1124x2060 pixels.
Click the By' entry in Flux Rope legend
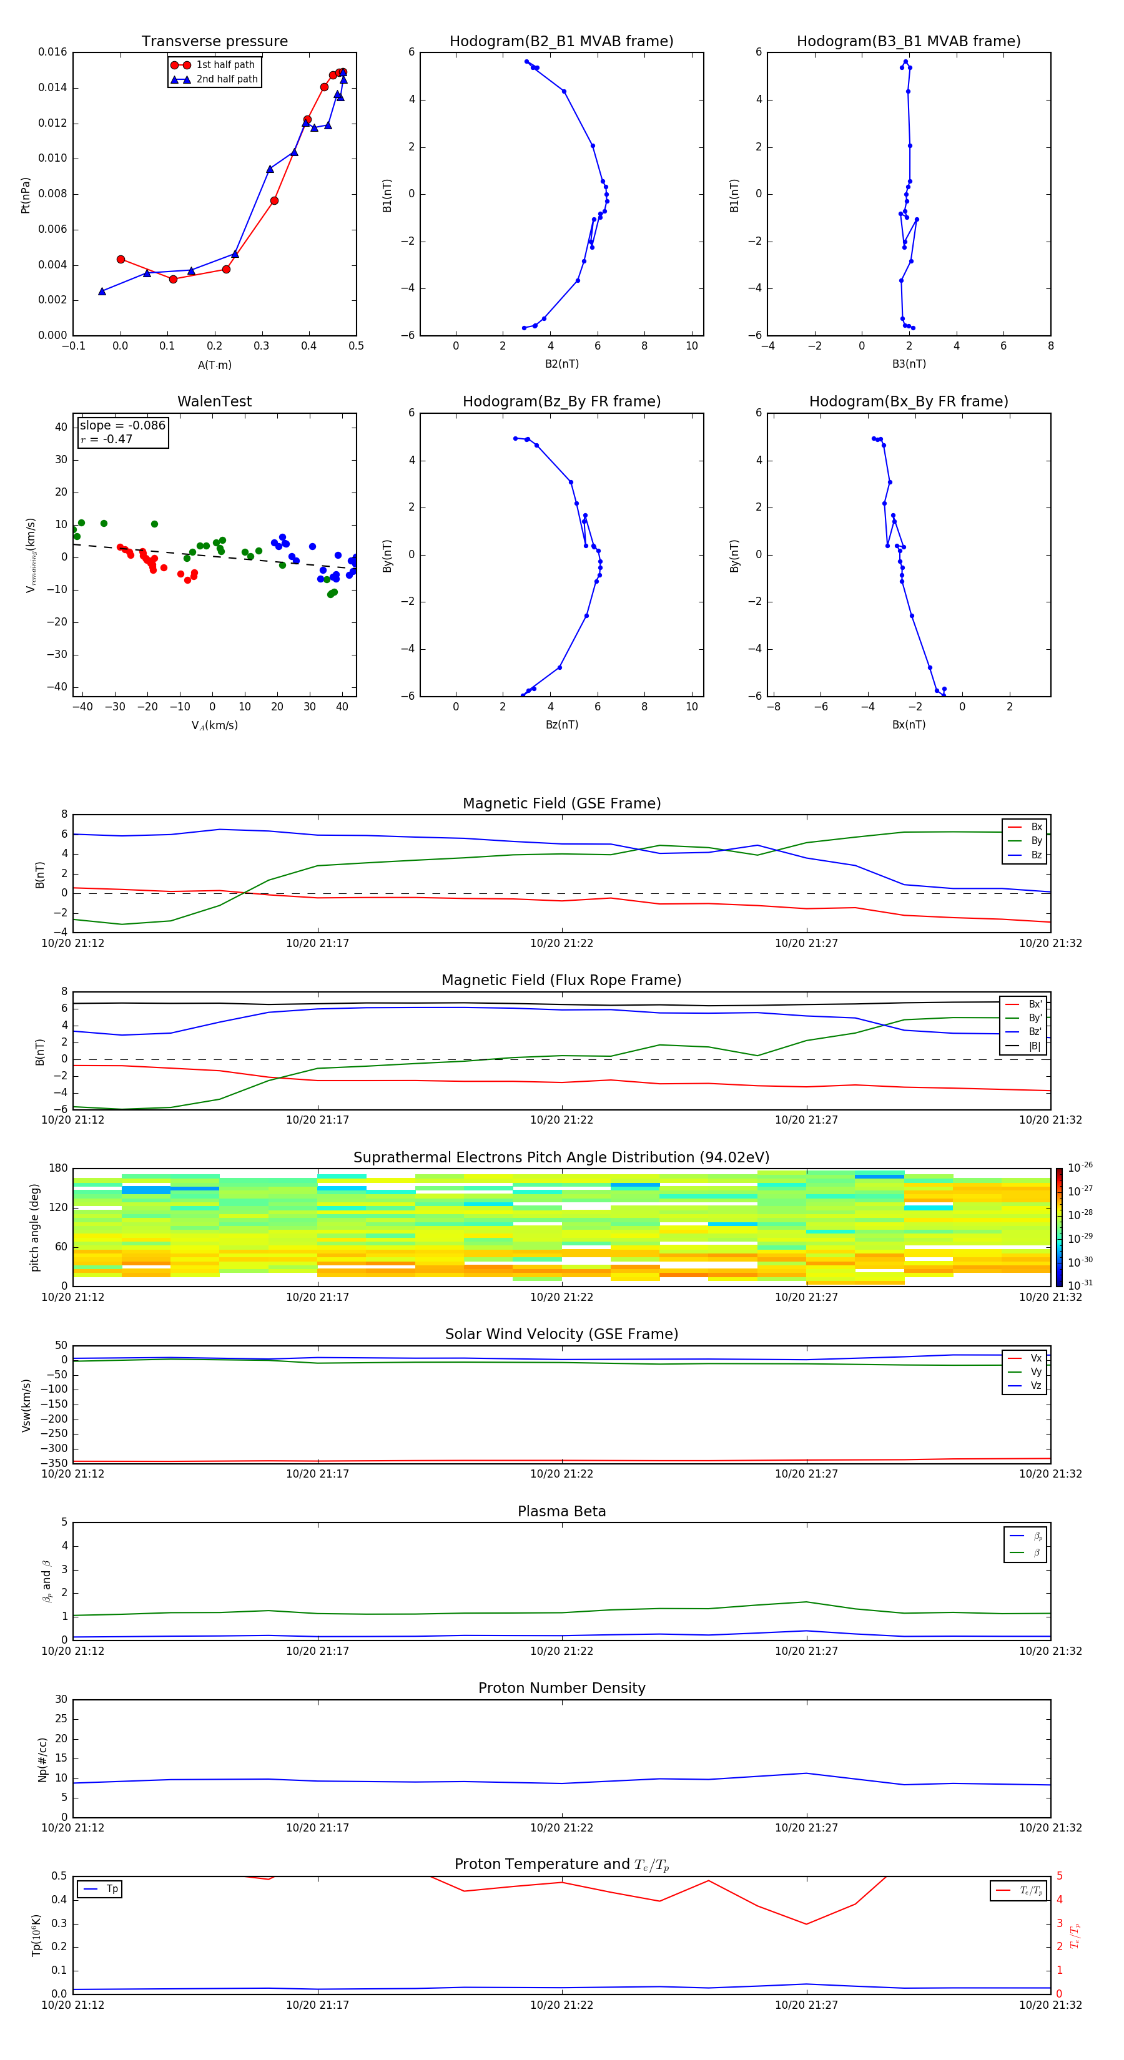[x=1024, y=1018]
